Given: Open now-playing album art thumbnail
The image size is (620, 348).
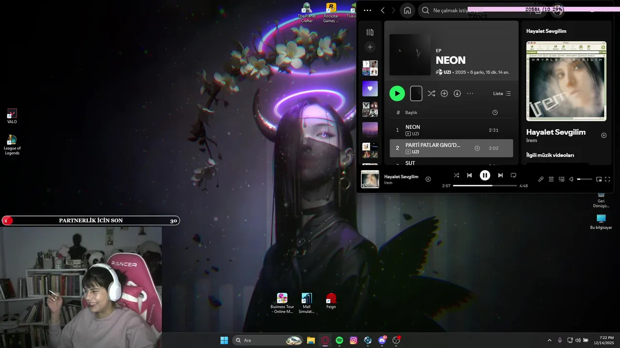Looking at the screenshot, I should (x=370, y=179).
